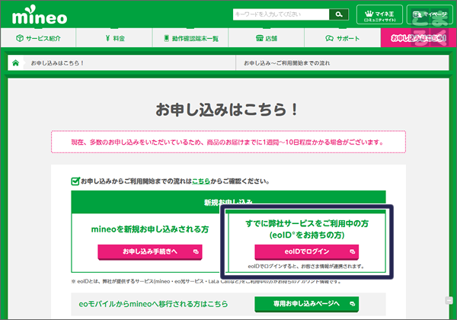This screenshot has height=320, width=457.
Task: Click the お申し込みはこちら! breadcrumb text
Action: pos(57,63)
